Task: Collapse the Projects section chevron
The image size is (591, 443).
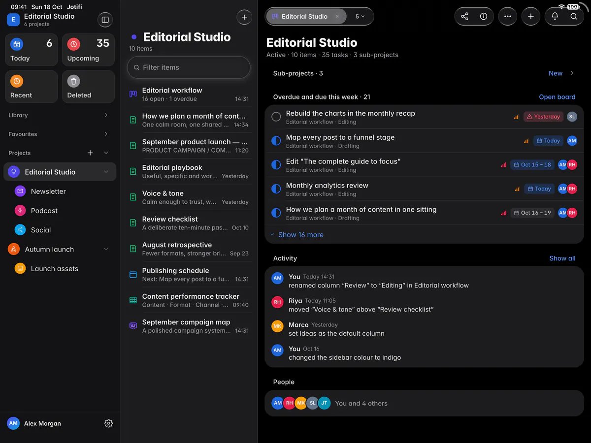Action: 106,153
